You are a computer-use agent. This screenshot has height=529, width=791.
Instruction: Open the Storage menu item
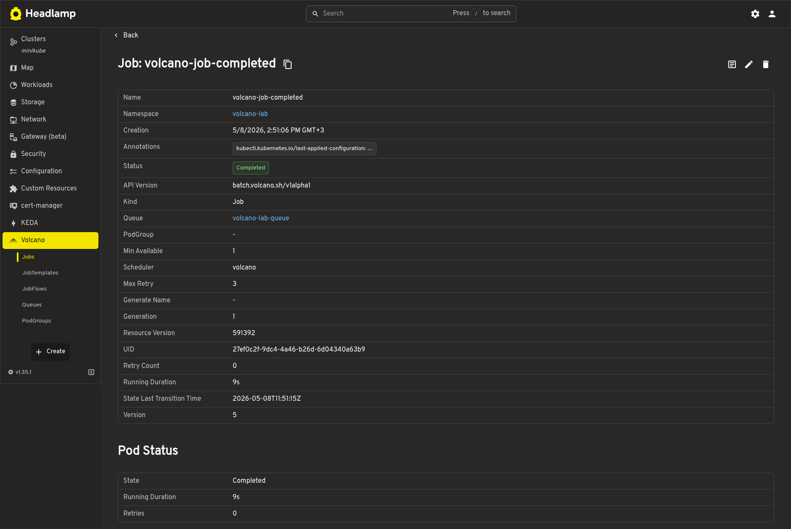[50, 102]
